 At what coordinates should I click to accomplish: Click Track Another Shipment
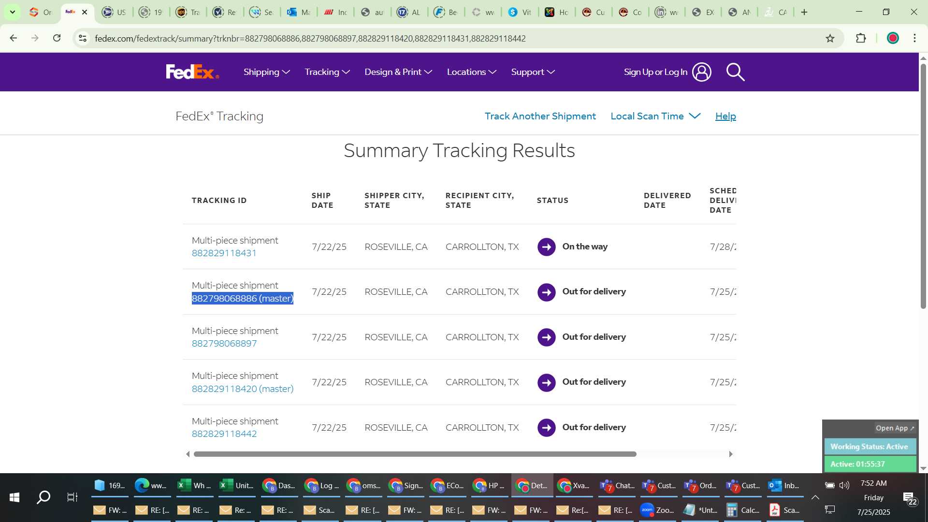pos(540,116)
